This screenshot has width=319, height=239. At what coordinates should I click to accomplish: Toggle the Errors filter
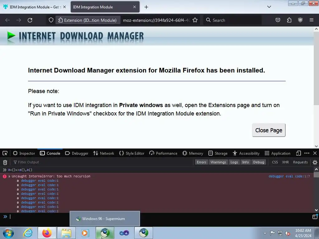tap(202, 162)
